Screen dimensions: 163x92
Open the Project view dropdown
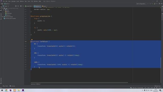[6, 6]
